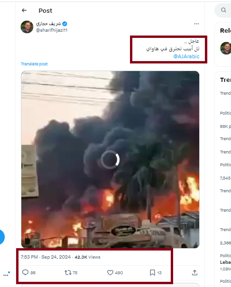
Task: Open the relevant person avatar in sidebar
Action: pos(226,48)
